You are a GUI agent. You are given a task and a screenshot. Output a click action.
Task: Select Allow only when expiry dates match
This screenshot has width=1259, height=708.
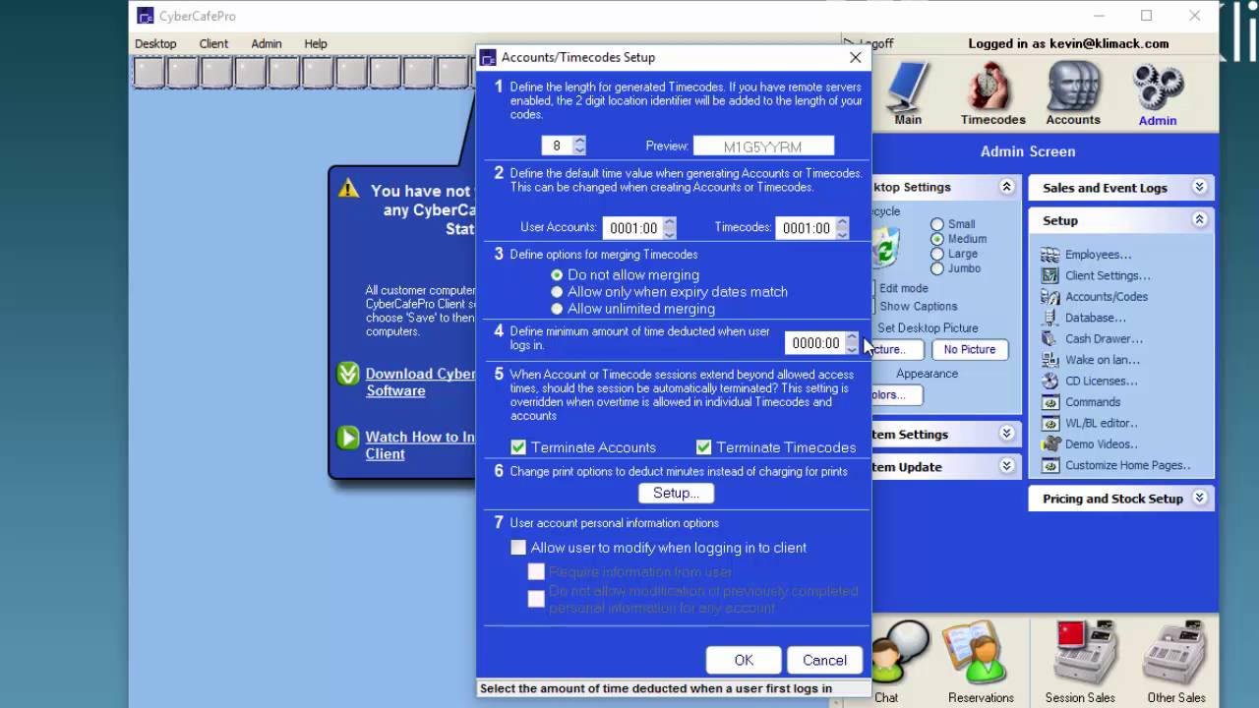(x=557, y=292)
